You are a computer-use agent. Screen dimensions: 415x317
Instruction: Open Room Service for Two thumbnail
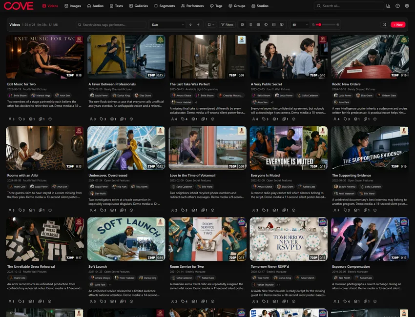pos(207,239)
